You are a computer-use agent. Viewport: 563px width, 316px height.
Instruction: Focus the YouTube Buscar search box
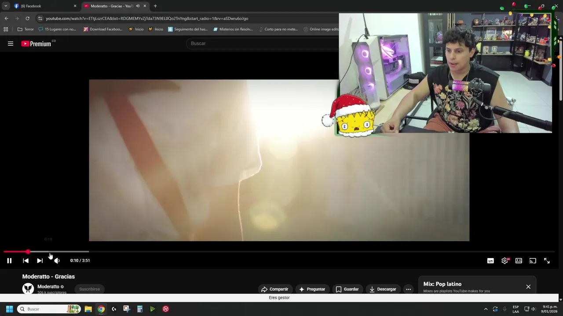click(x=263, y=43)
